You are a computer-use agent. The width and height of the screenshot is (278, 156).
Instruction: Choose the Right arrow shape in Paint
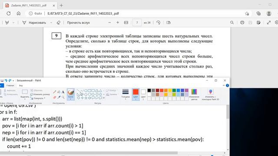(93, 94)
